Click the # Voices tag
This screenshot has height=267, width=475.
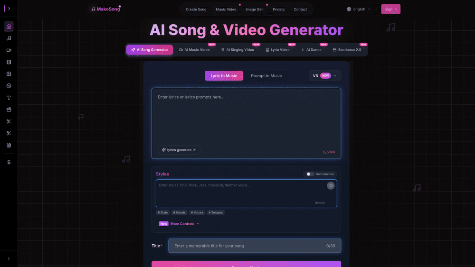(197, 212)
